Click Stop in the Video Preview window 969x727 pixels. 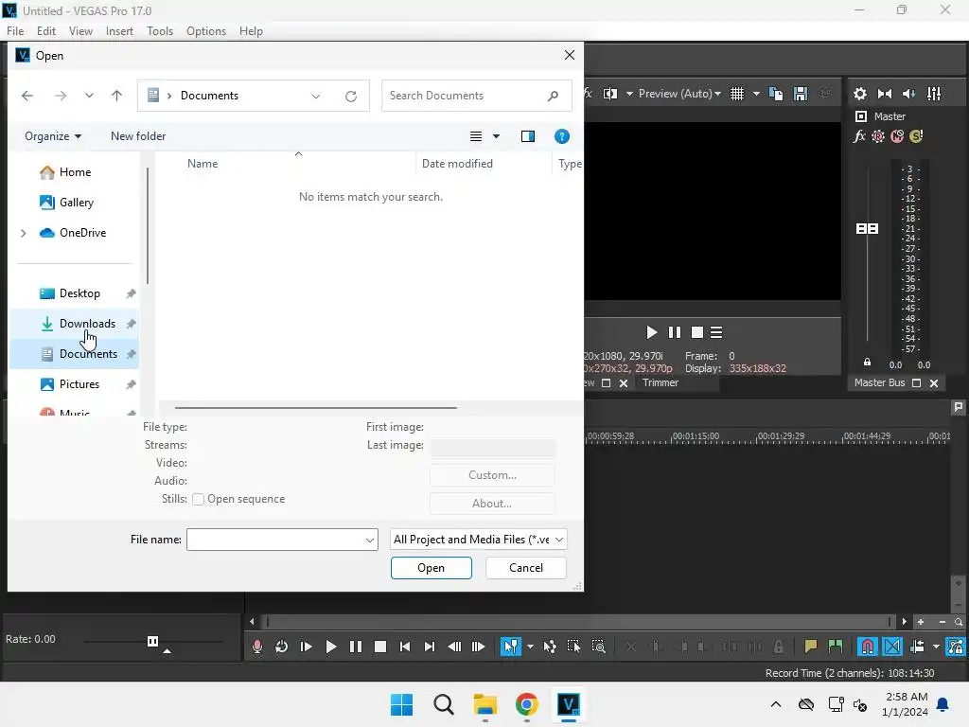pos(697,332)
